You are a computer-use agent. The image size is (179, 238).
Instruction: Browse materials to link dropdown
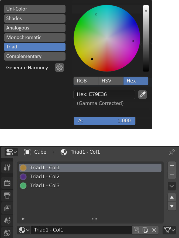point(24,230)
